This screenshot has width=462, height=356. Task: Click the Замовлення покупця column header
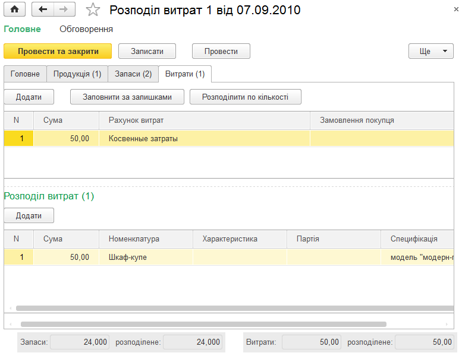(x=382, y=120)
